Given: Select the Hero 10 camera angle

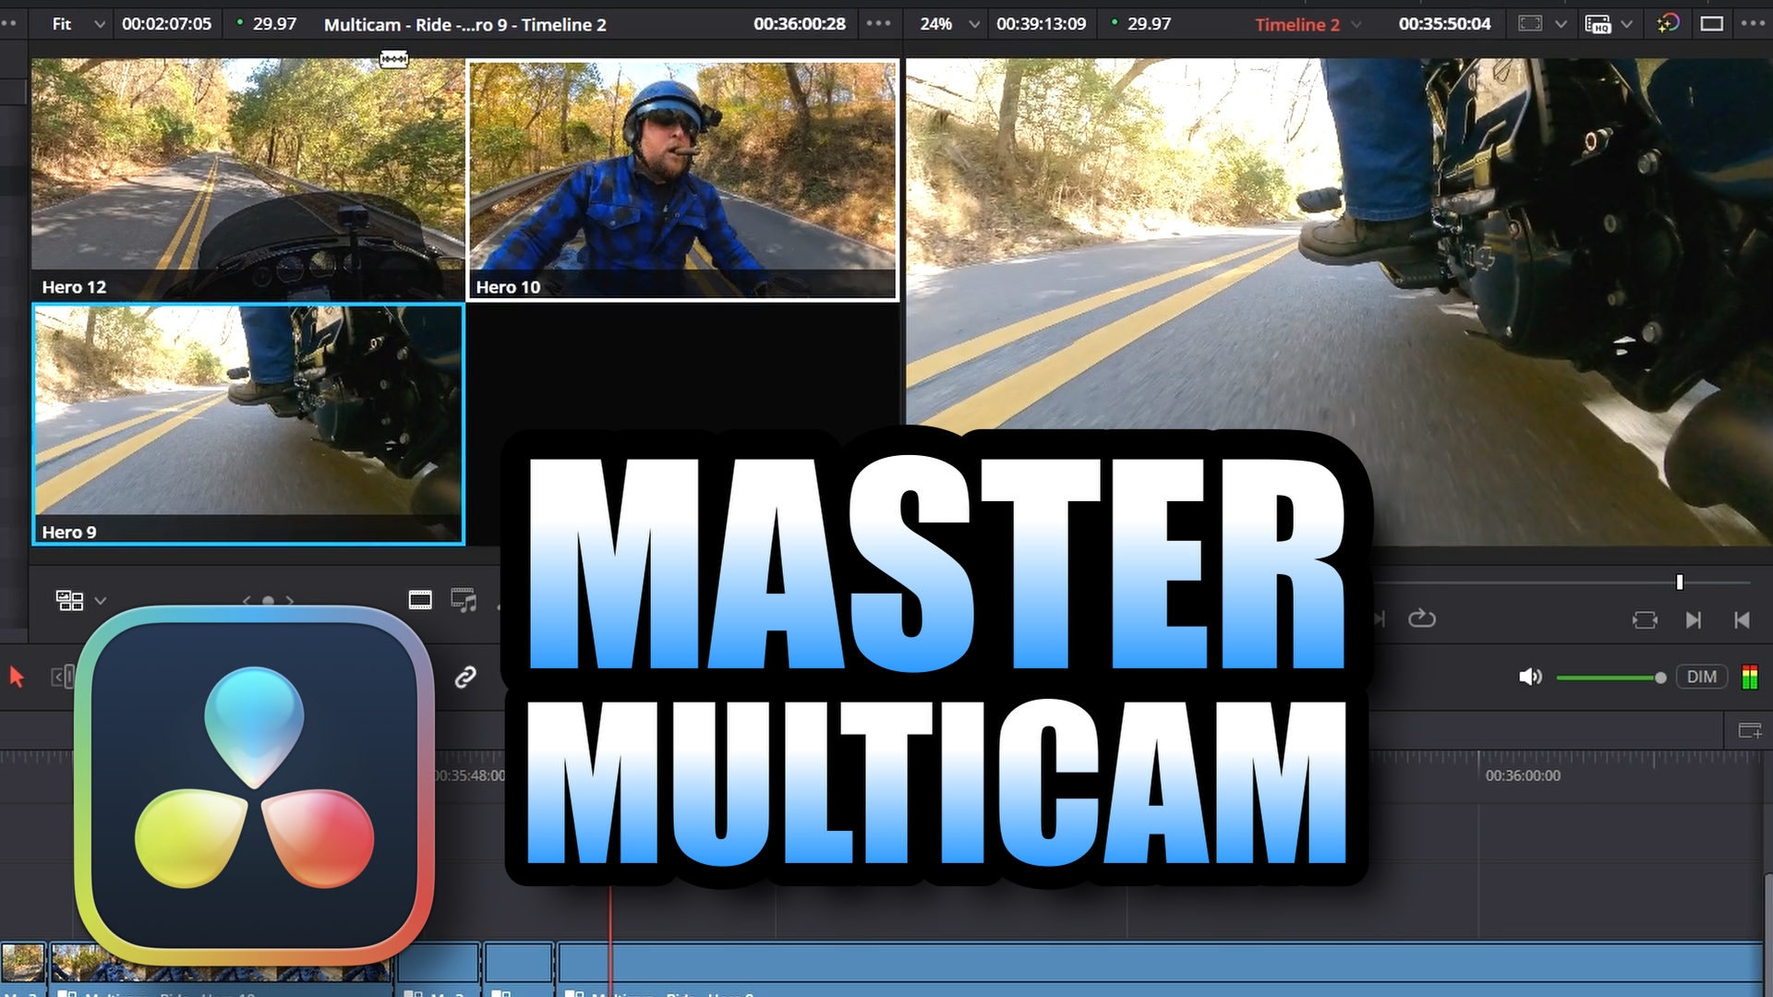Looking at the screenshot, I should click(x=682, y=181).
